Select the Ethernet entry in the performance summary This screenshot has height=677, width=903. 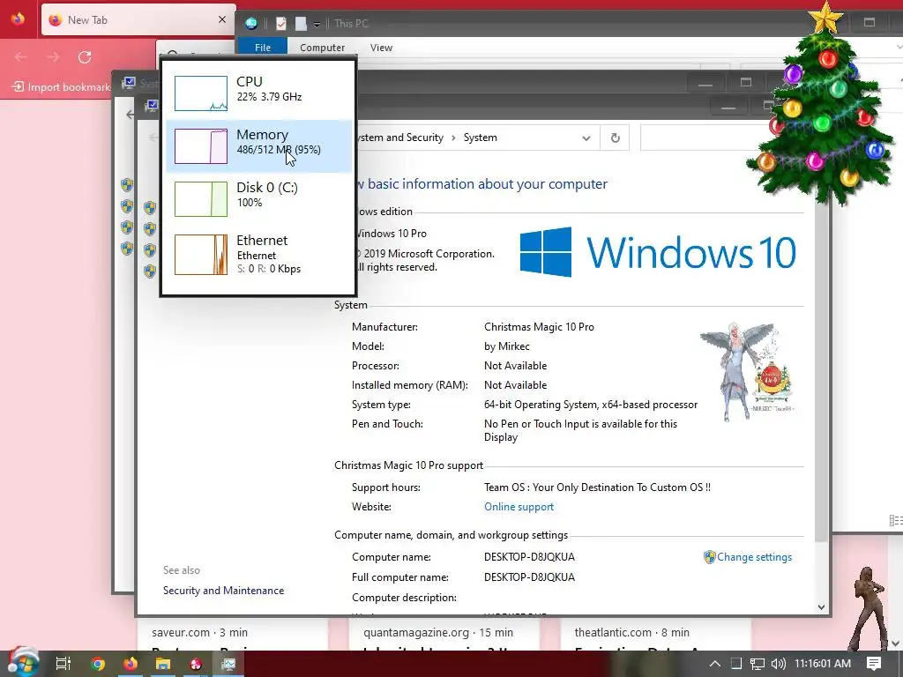coord(258,254)
